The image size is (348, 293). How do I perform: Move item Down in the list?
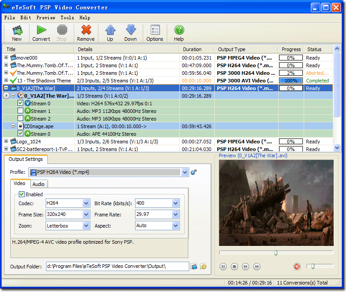[x=131, y=33]
